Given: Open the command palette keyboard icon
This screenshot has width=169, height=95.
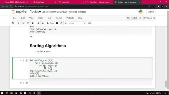Looking at the screenshot, I should [90, 23].
